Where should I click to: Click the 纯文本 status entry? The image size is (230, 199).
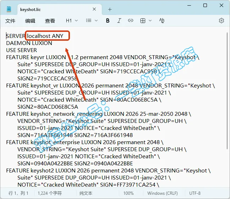tap(86, 193)
